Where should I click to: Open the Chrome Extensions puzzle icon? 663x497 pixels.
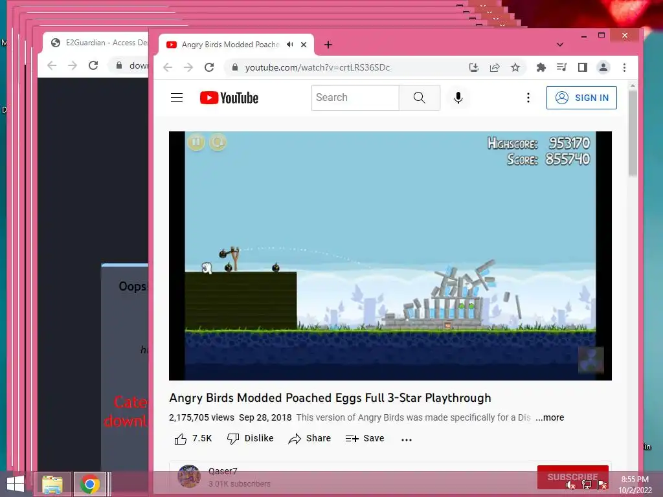(x=541, y=67)
